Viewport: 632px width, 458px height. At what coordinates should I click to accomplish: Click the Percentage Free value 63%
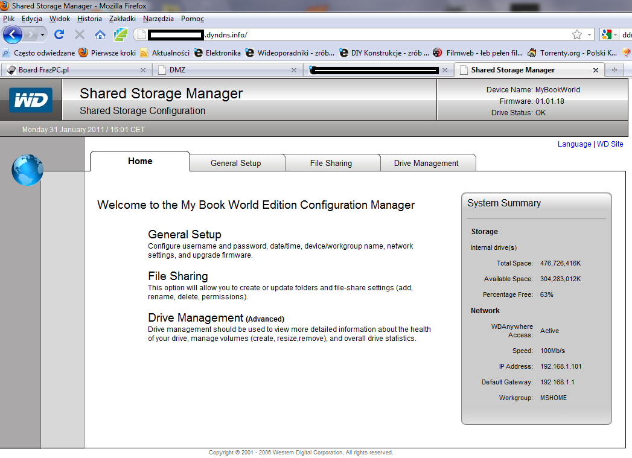click(x=546, y=294)
